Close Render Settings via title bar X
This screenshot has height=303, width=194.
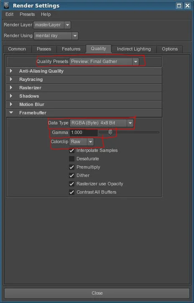[187, 5]
